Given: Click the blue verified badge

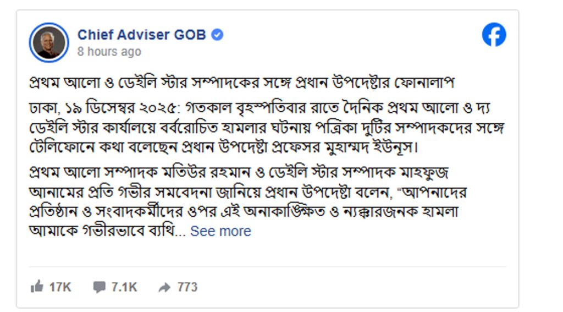Looking at the screenshot, I should click(x=218, y=35).
